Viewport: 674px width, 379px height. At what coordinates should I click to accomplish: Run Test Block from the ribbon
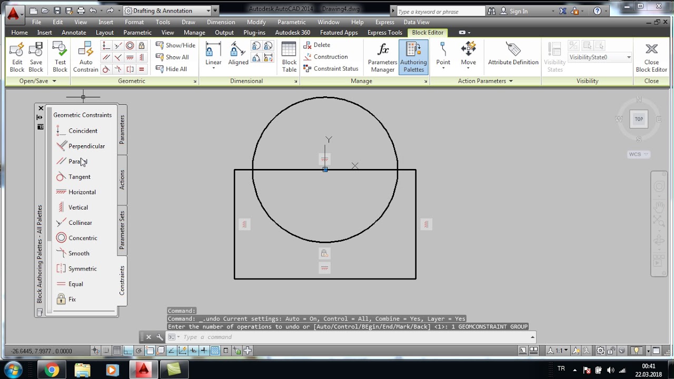pyautogui.click(x=60, y=57)
